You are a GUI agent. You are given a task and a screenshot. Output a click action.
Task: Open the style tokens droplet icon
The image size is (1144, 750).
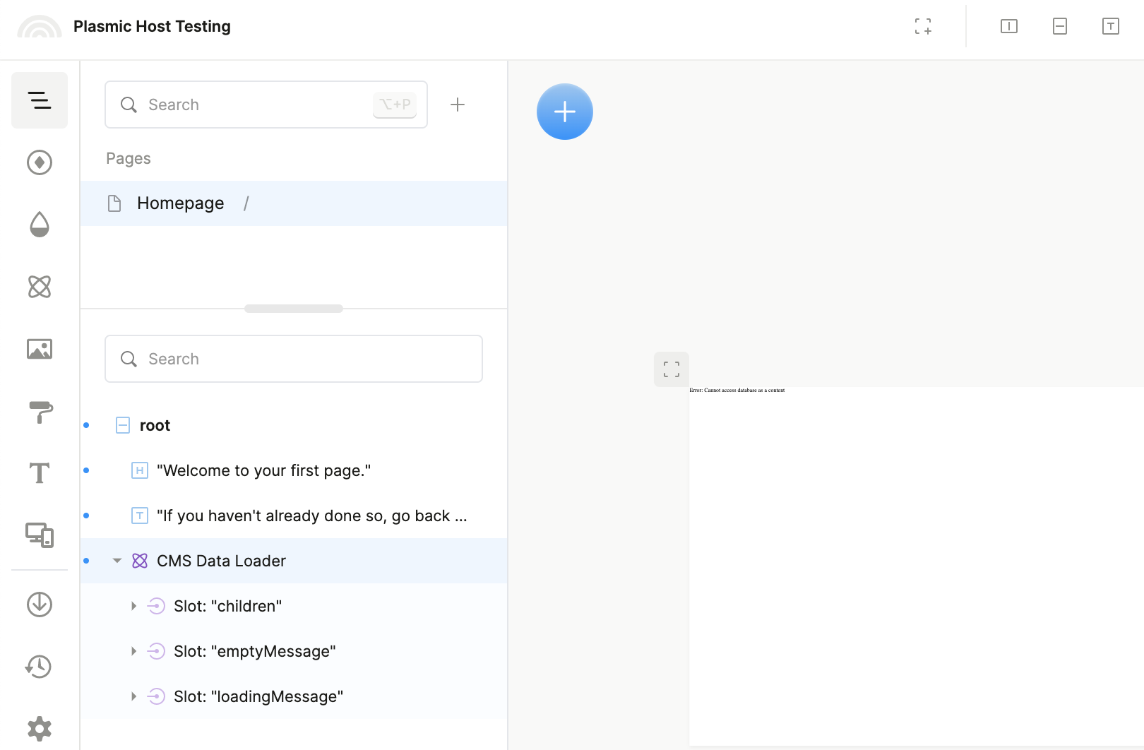click(40, 225)
